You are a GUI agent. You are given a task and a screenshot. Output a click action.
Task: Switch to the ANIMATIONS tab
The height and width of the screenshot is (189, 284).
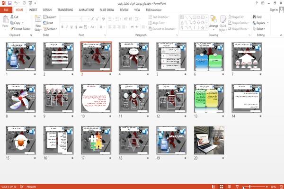pos(87,10)
